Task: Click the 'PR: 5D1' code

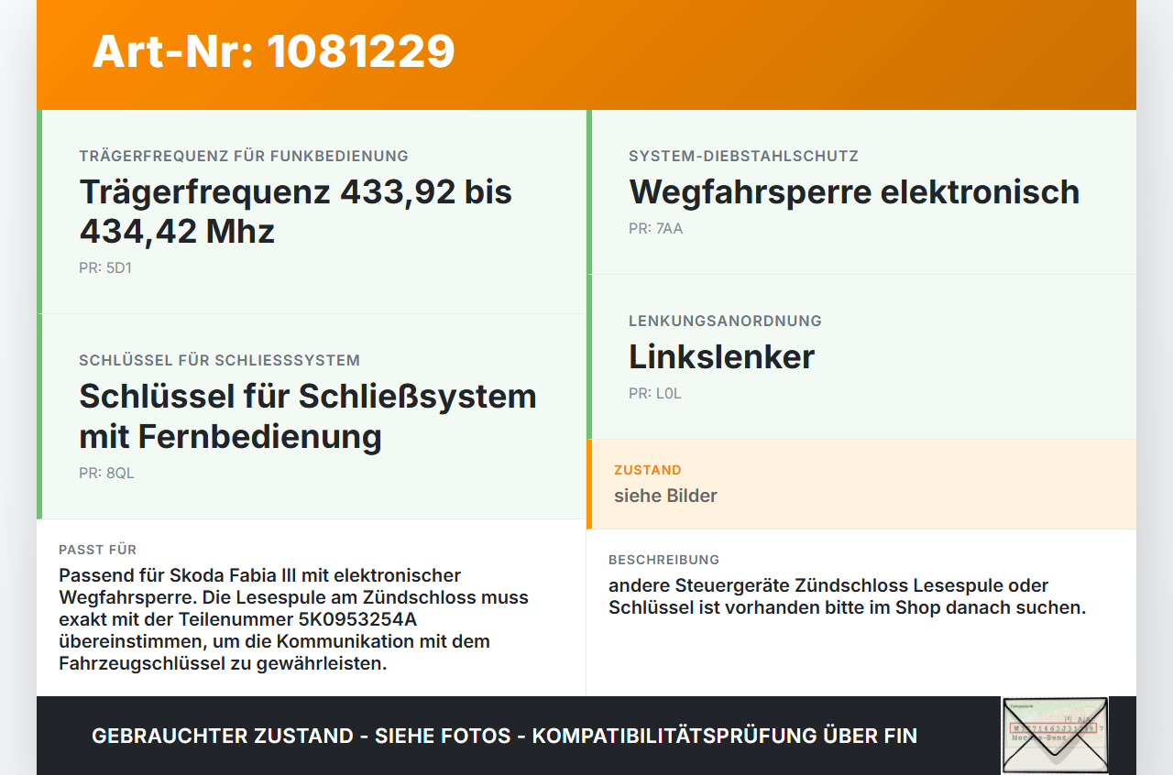Action: pos(105,268)
